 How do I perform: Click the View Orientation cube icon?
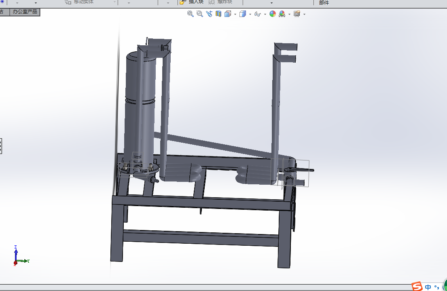pos(228,14)
